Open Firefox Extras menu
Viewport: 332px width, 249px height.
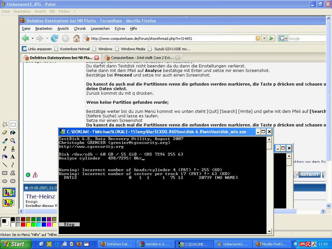point(120,29)
